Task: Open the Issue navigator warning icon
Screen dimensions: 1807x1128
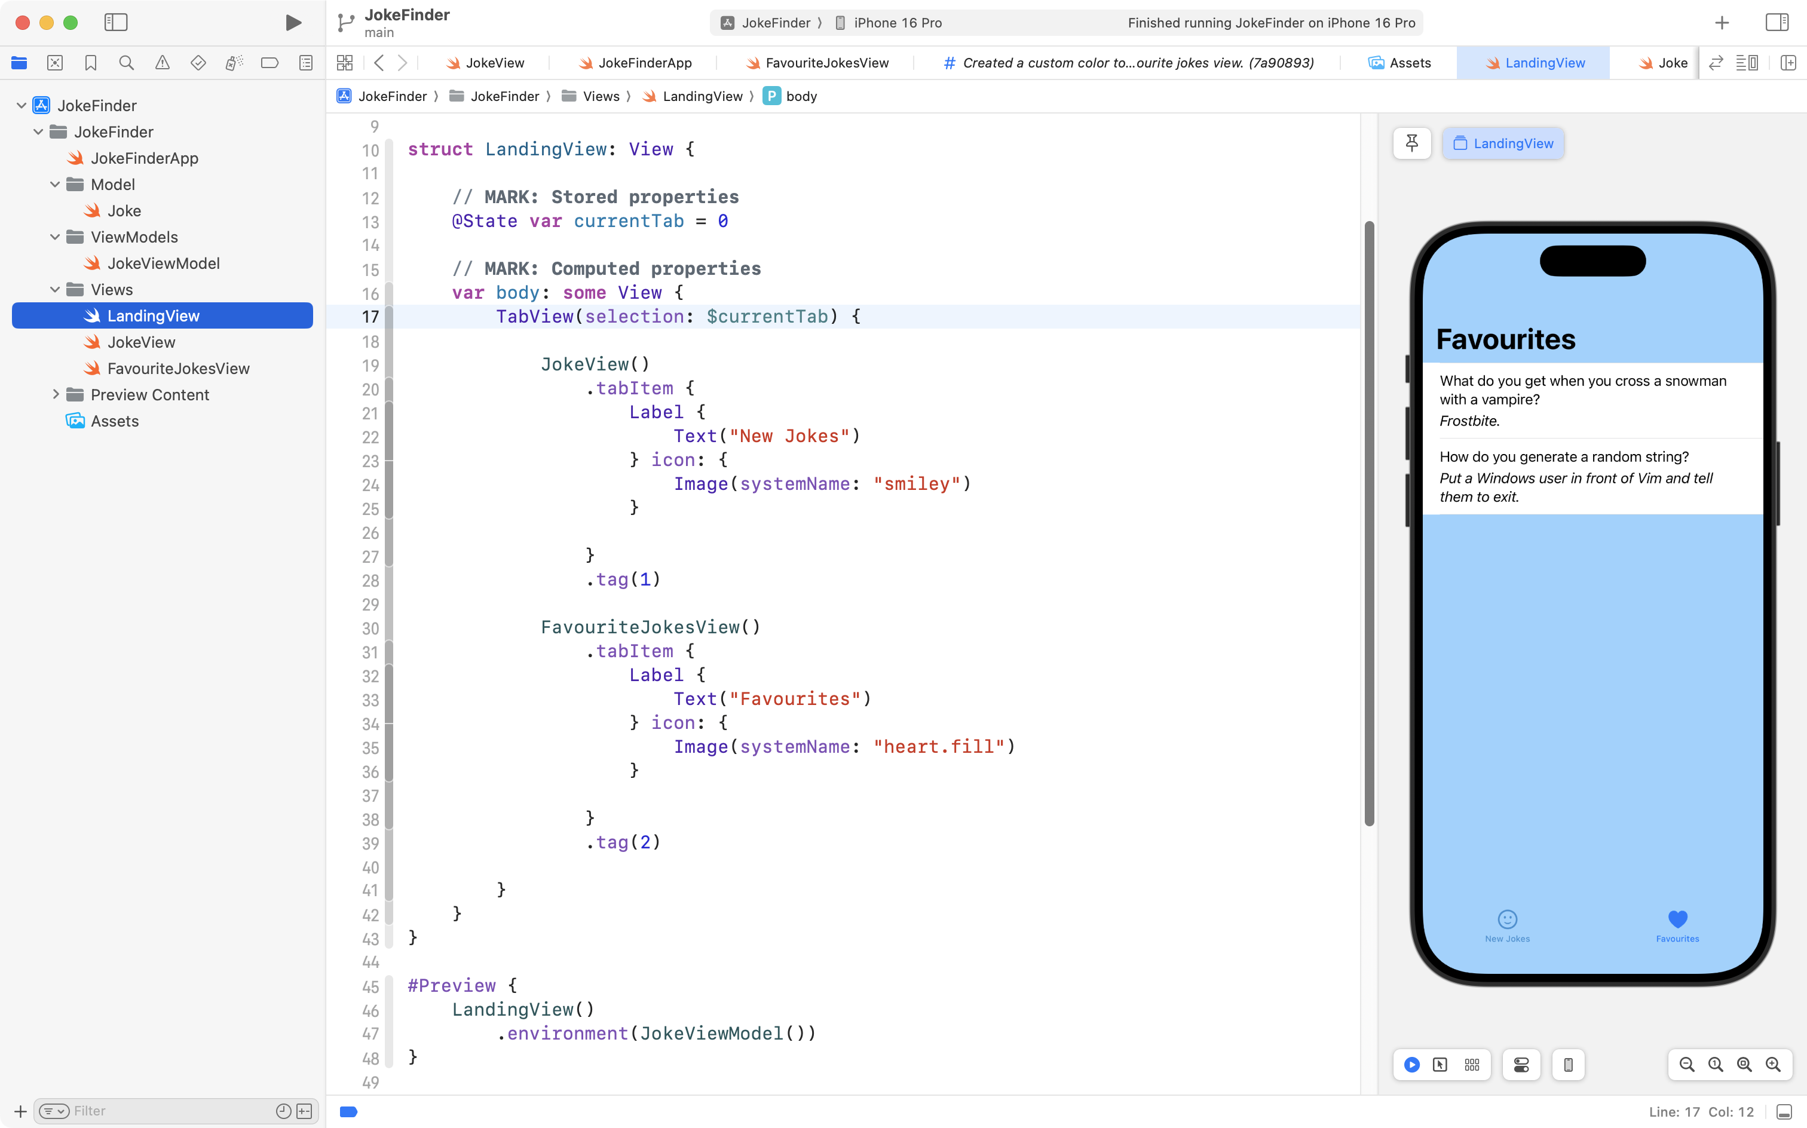Action: point(162,63)
